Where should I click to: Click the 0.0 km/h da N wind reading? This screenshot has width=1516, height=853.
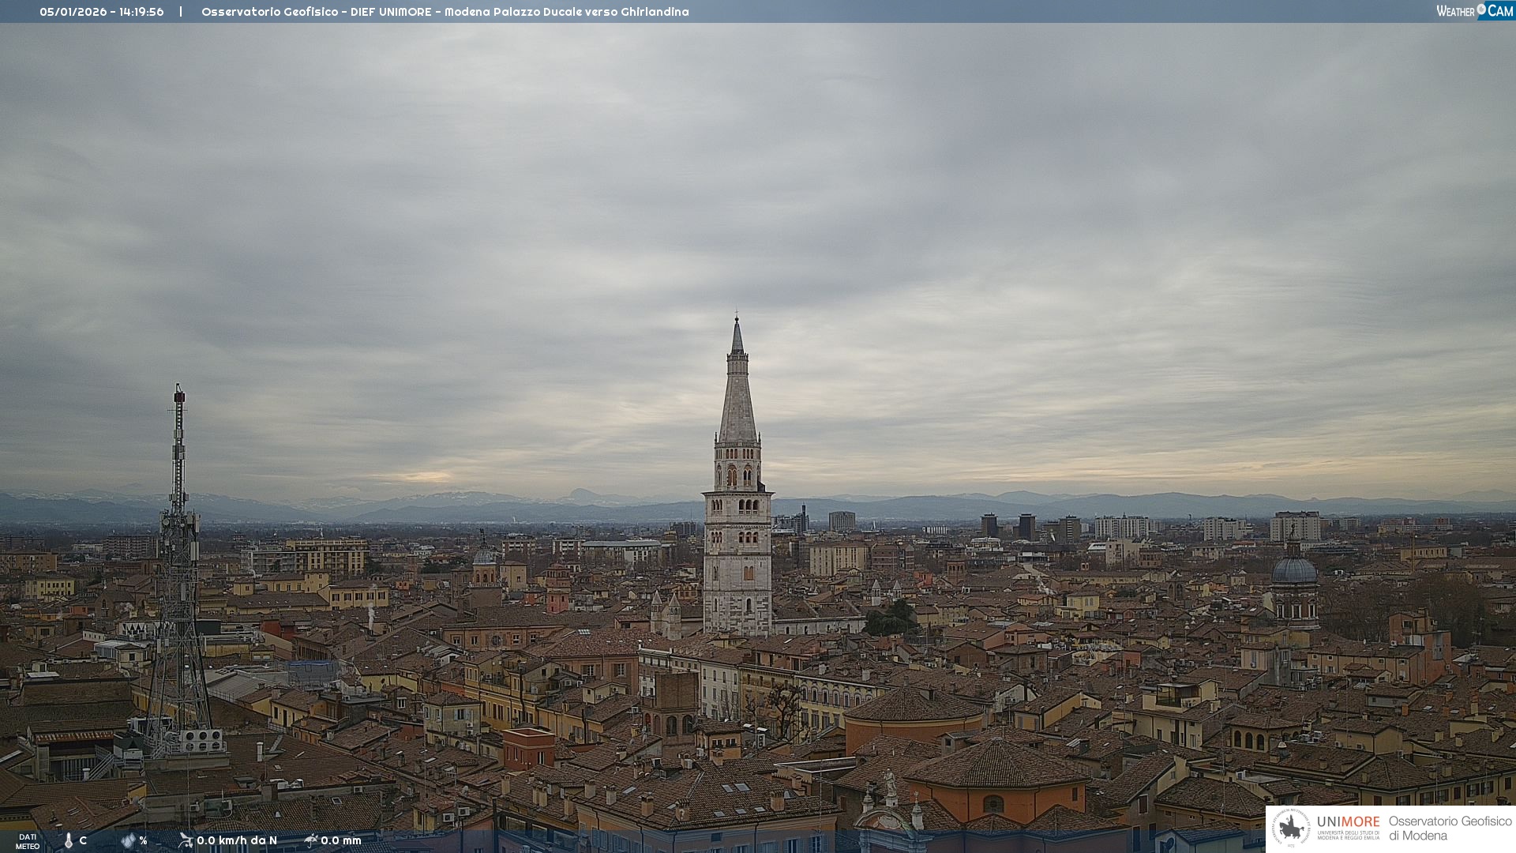tap(237, 840)
